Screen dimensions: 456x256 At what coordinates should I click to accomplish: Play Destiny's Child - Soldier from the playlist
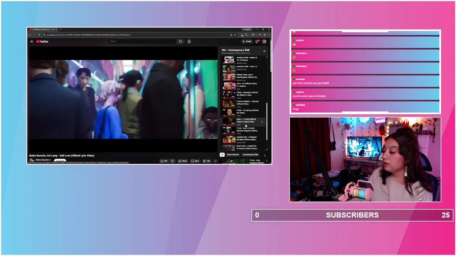244,60
